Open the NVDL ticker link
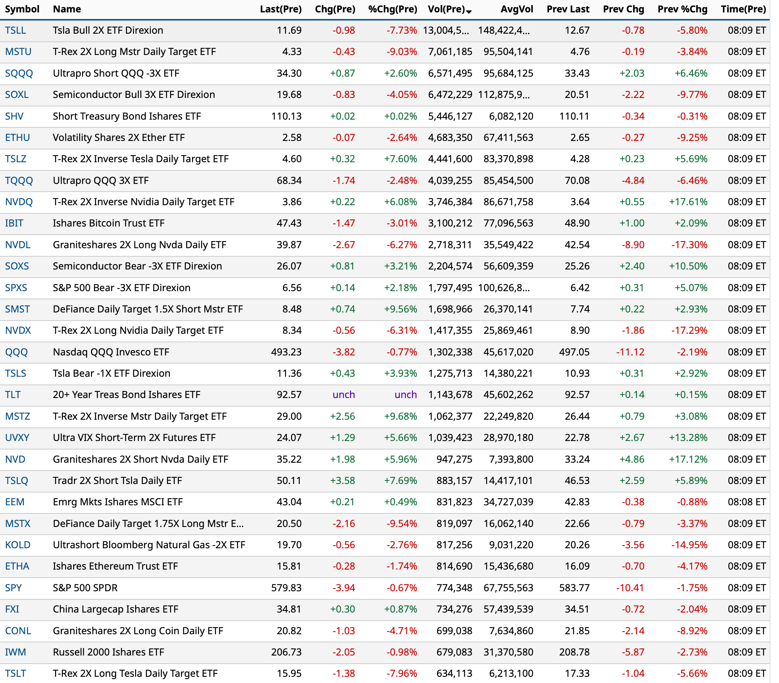This screenshot has height=683, width=779. point(18,245)
